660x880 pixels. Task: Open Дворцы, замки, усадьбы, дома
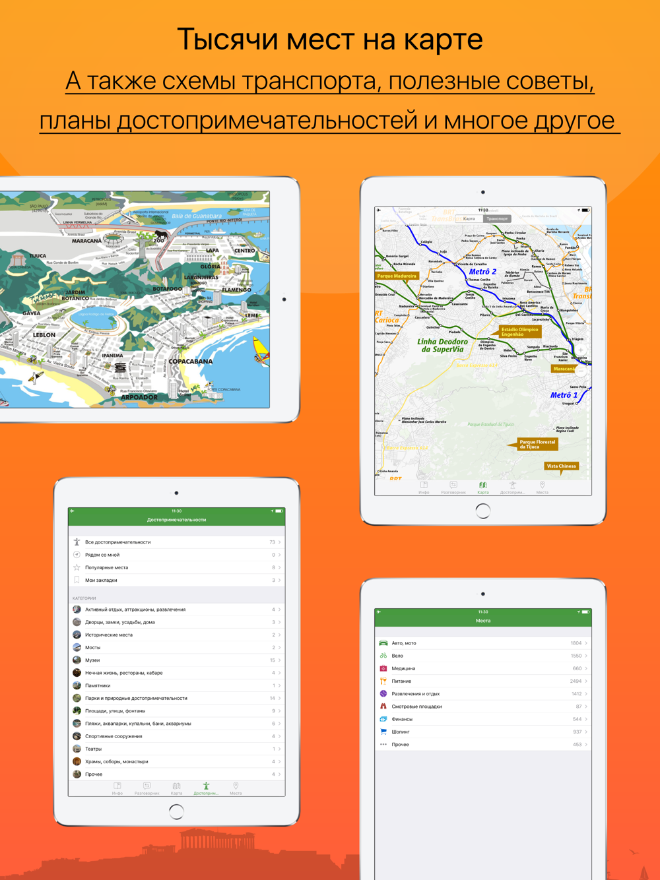176,622
